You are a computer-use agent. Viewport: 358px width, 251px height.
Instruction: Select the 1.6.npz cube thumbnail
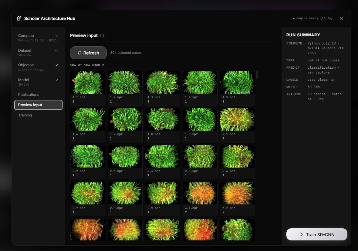[x=88, y=119]
